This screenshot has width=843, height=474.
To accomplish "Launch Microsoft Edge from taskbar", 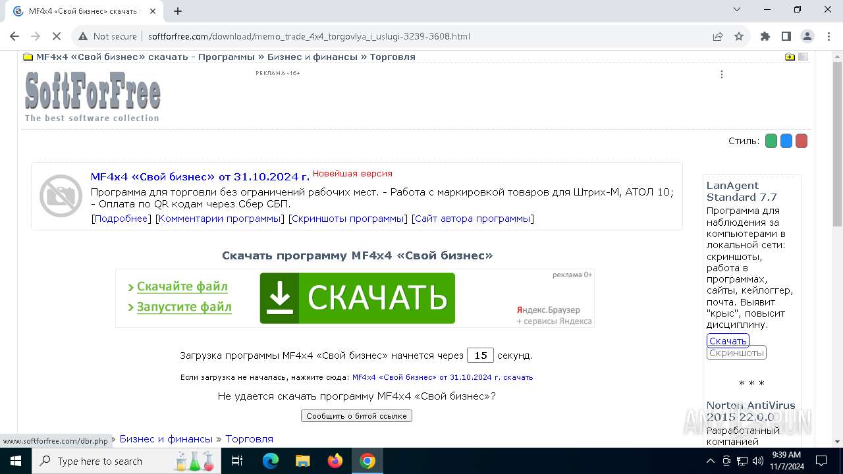I will pyautogui.click(x=271, y=461).
